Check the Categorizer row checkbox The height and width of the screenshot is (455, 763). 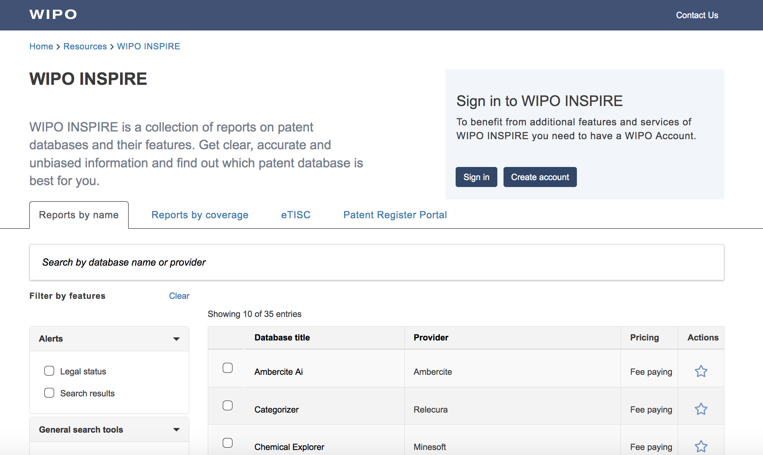pos(228,406)
